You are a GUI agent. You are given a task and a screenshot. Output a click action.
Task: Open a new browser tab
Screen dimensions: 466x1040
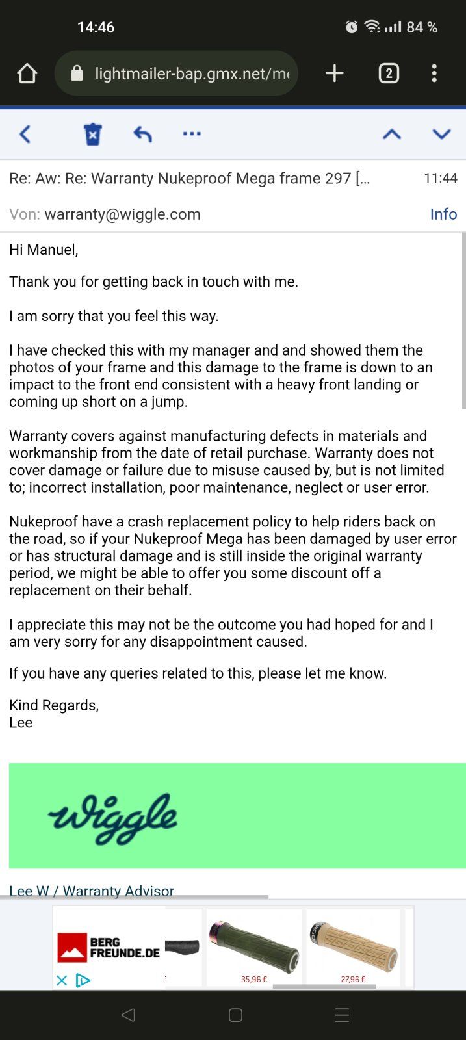coord(334,73)
